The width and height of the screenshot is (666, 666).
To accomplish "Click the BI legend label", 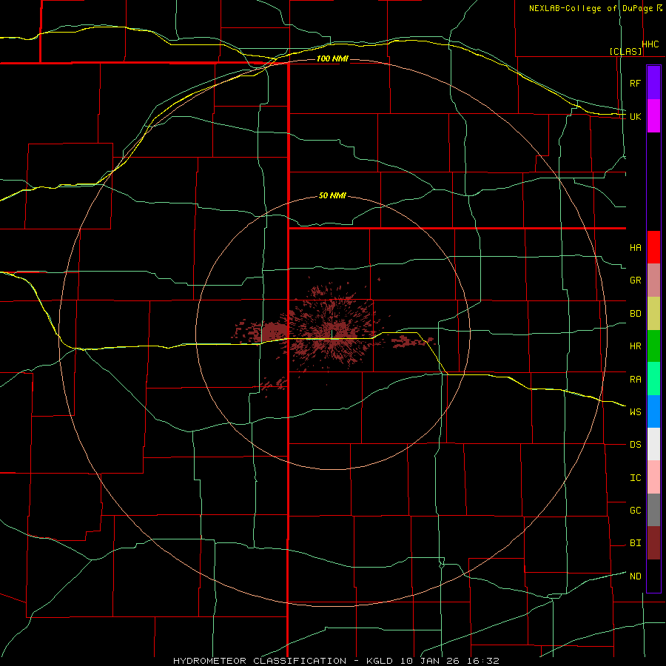I will click(635, 543).
